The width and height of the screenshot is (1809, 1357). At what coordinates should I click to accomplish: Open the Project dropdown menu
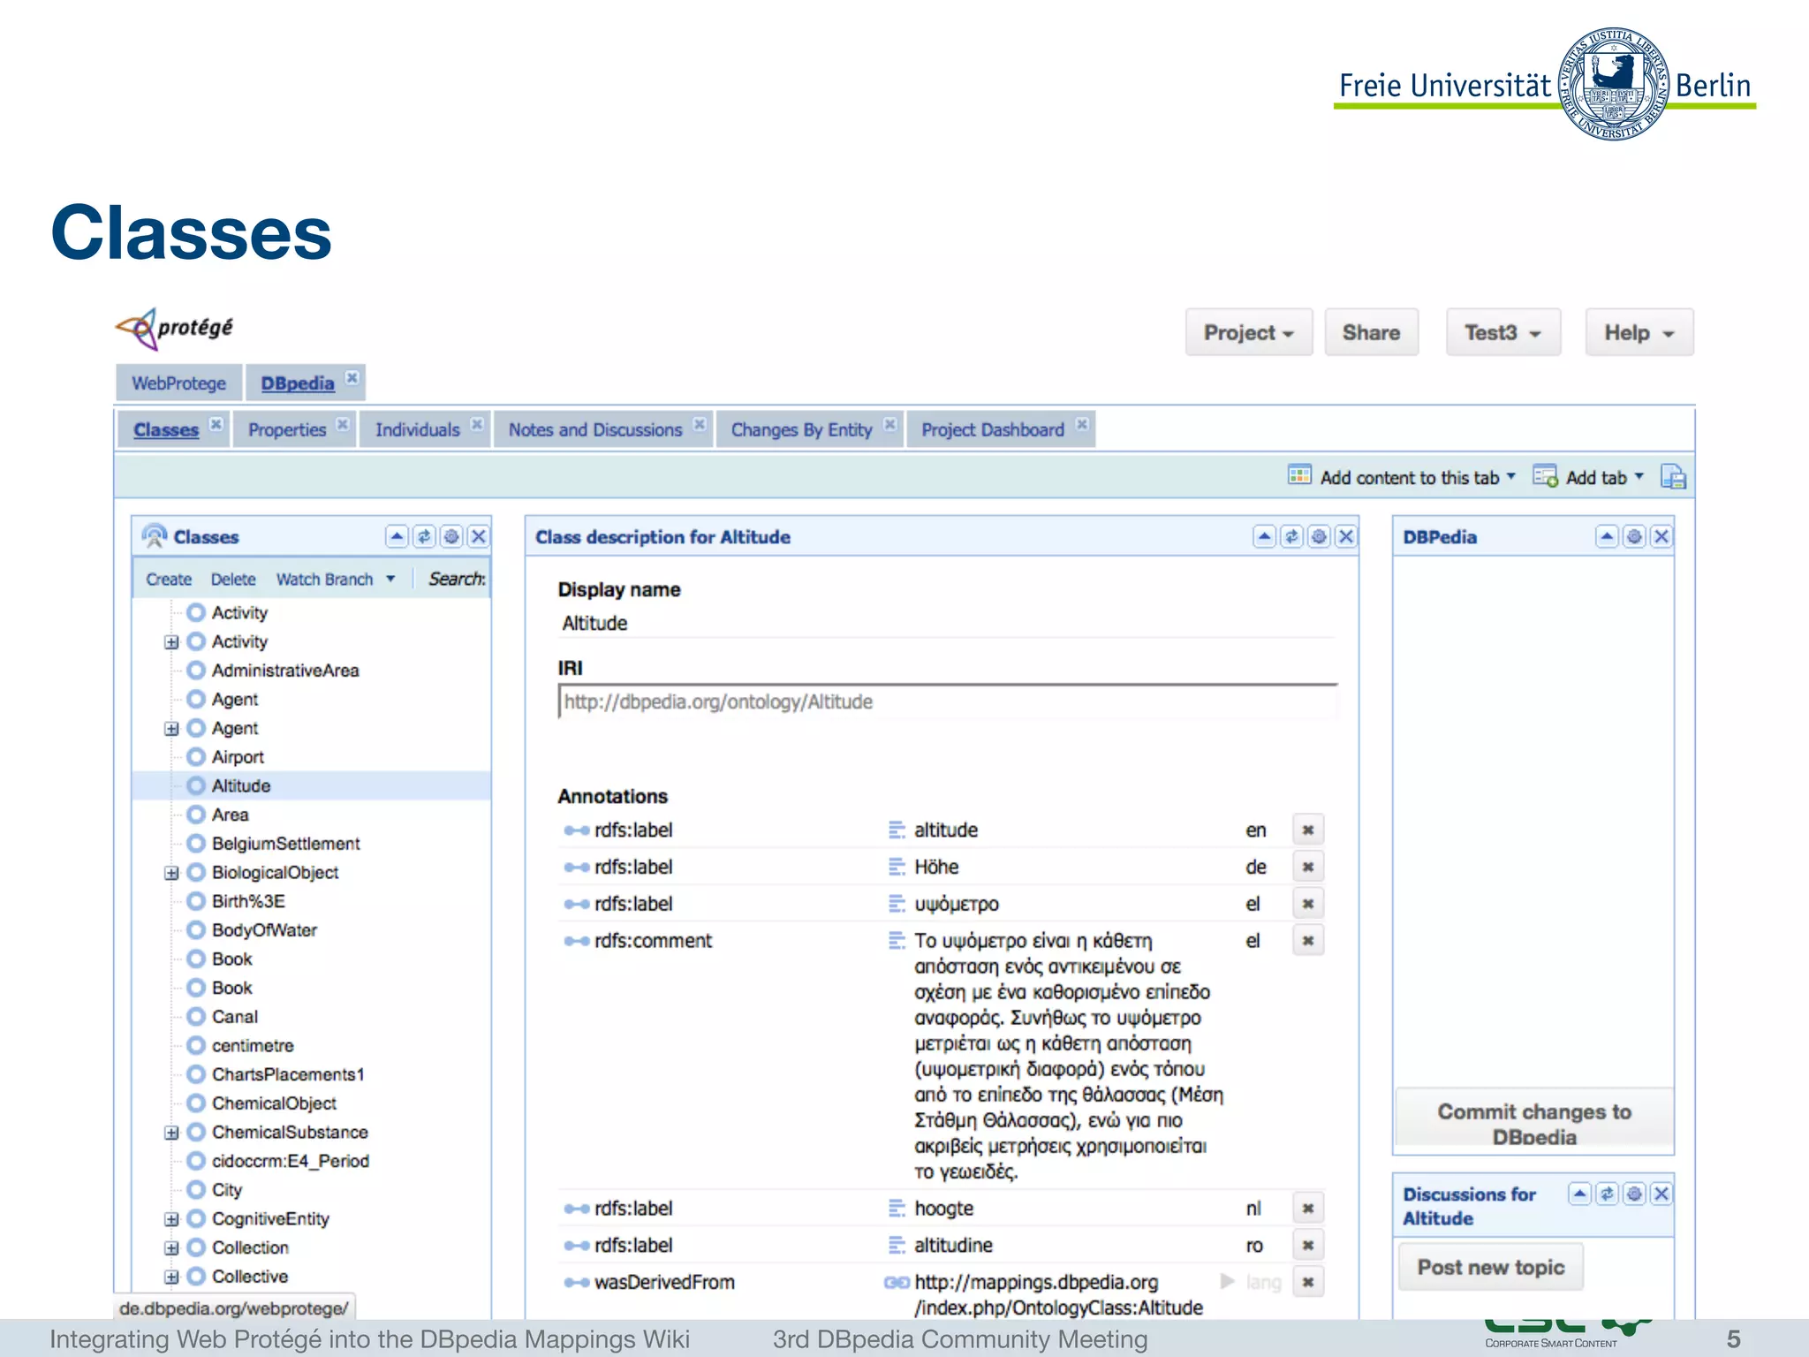1249,333
